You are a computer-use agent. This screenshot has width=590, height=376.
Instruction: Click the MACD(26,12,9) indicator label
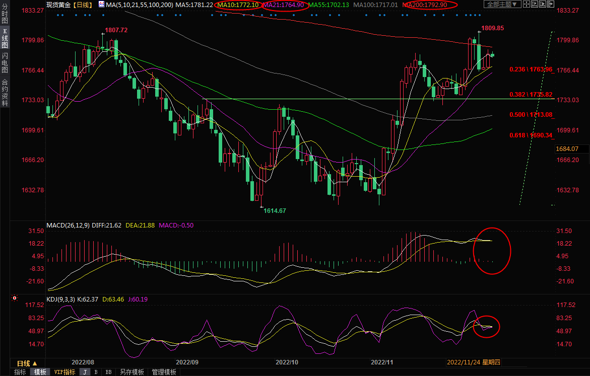click(x=68, y=224)
